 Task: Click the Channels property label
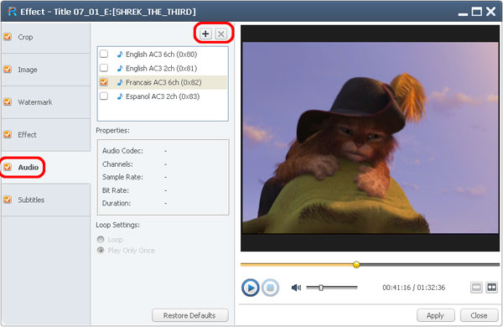[x=117, y=164]
